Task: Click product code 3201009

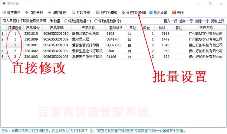Action: point(33,39)
